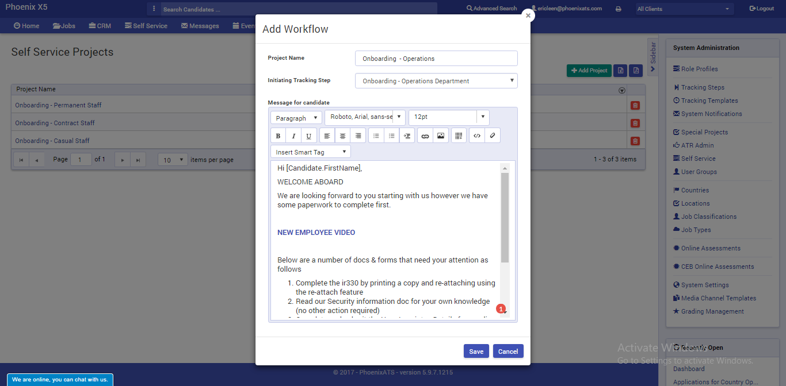Click the NEW EMPLOYEE VIDEO link

coord(316,233)
